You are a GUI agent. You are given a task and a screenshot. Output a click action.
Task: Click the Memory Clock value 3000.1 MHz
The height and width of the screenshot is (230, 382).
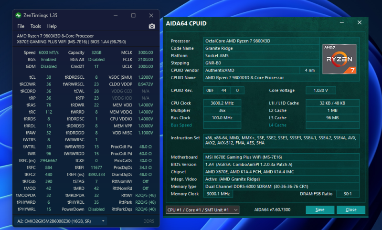[x=218, y=194]
